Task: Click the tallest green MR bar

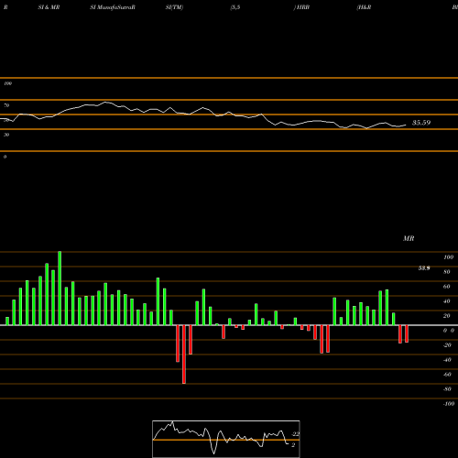Action: (x=60, y=289)
